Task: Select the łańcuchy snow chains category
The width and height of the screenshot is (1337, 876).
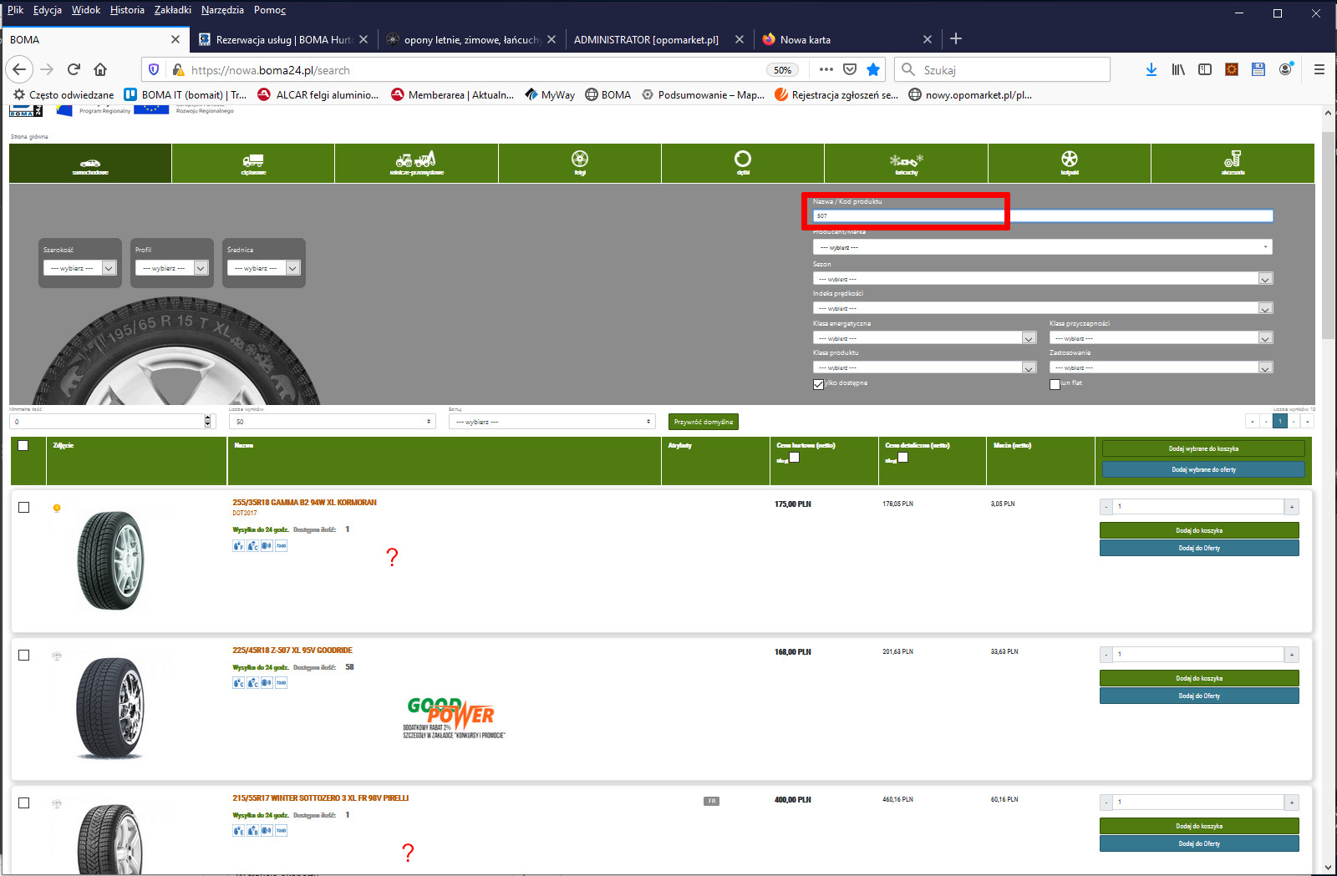Action: [906, 164]
